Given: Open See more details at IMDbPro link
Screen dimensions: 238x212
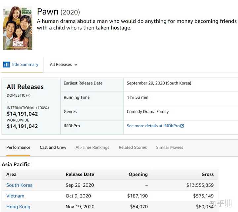Looking at the screenshot, I should coord(153,126).
